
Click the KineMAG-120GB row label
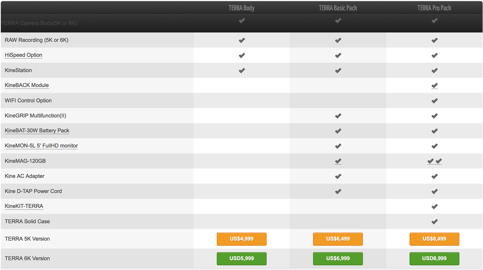[25, 161]
